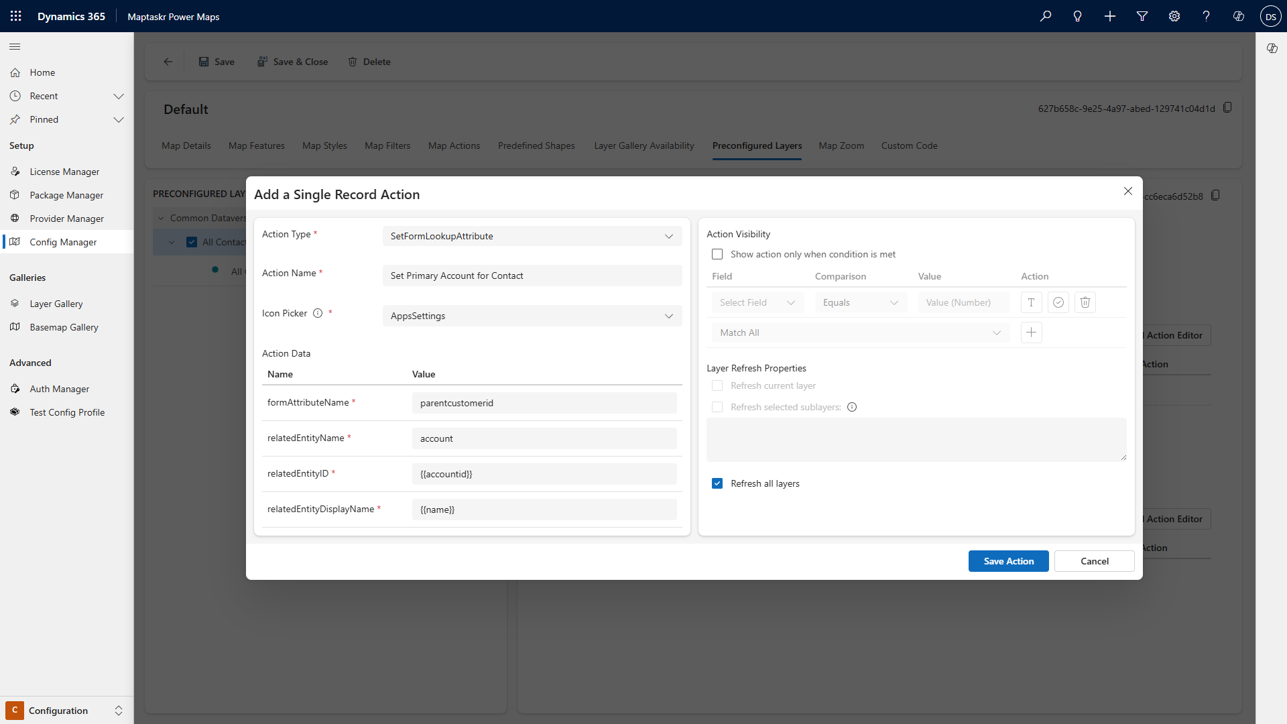Click the Cancel button
Viewport: 1287px width, 724px height.
[x=1093, y=561]
